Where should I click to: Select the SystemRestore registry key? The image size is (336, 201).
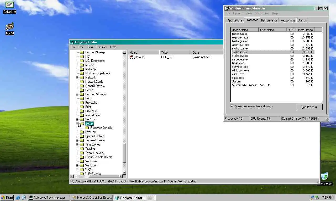[x=94, y=136]
